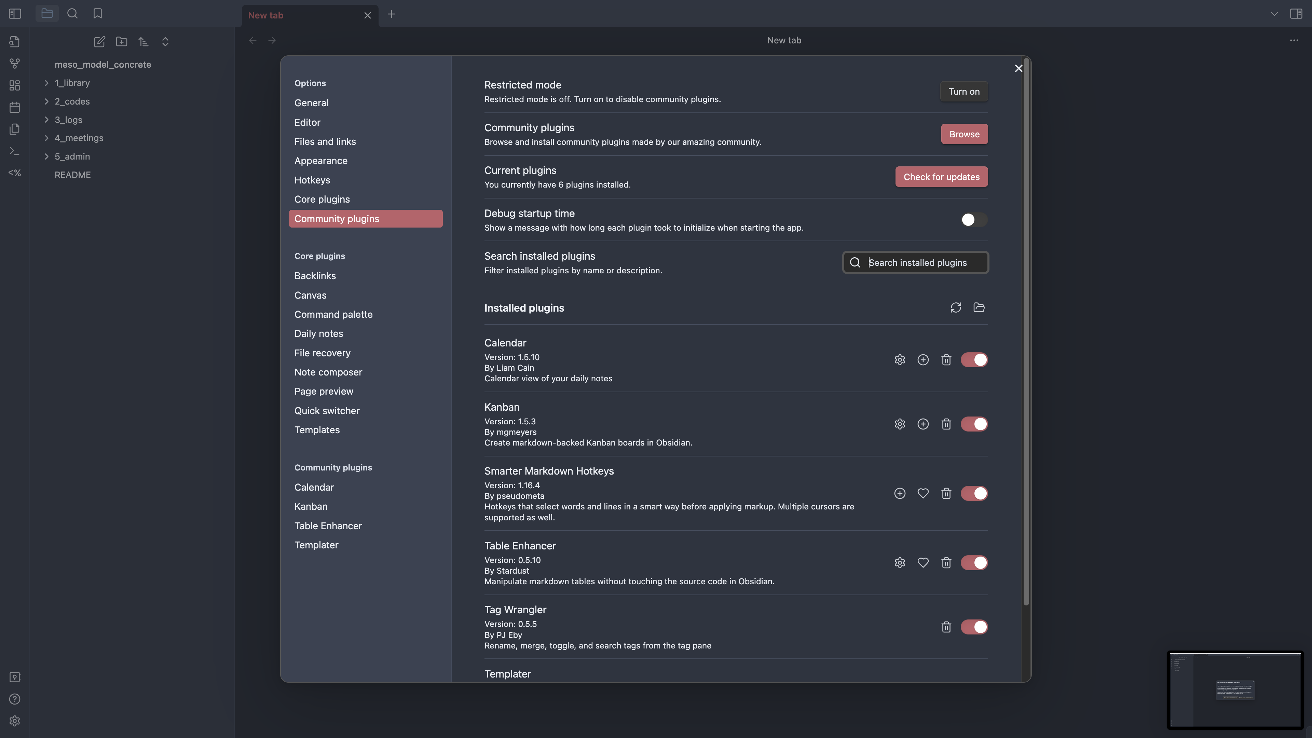Click Check for updates button

[941, 177]
